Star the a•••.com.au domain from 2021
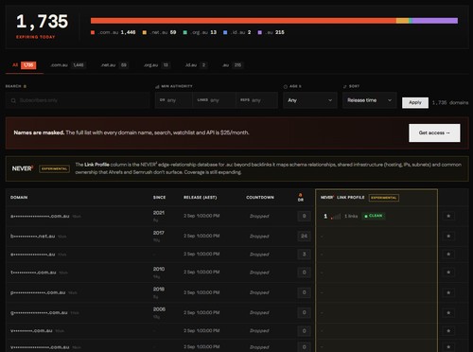This screenshot has width=473, height=352. coord(448,216)
